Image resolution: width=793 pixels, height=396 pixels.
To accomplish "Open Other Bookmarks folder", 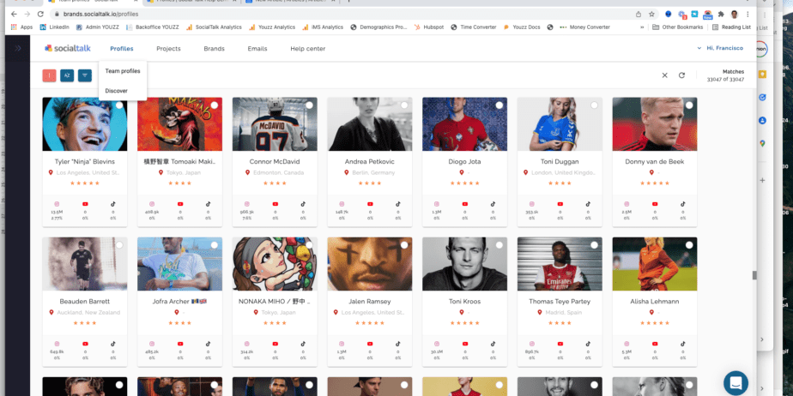I will point(676,27).
